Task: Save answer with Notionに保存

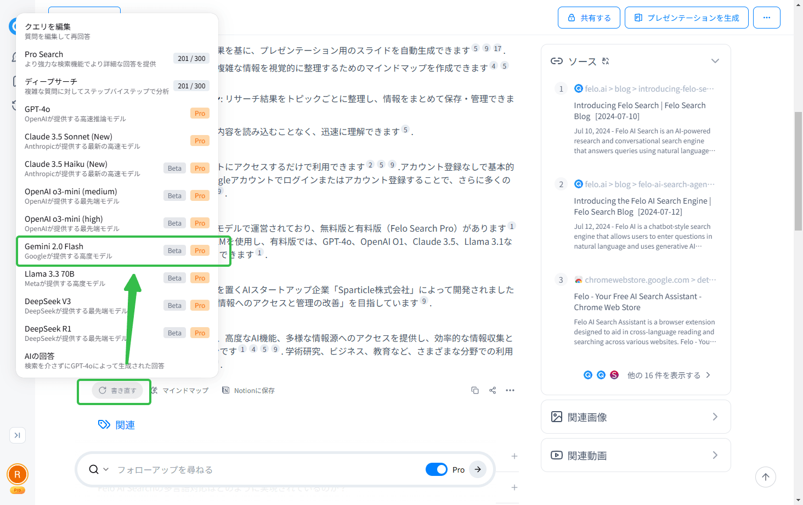Action: click(x=248, y=390)
